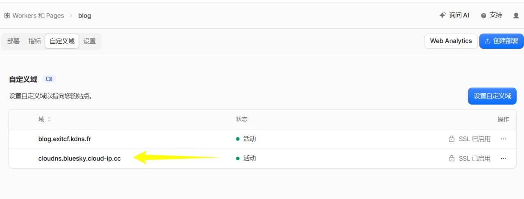Screen dimensions: 524x199
Task: Go to Workers 和 Pages breadcrumb link
Action: [38, 16]
